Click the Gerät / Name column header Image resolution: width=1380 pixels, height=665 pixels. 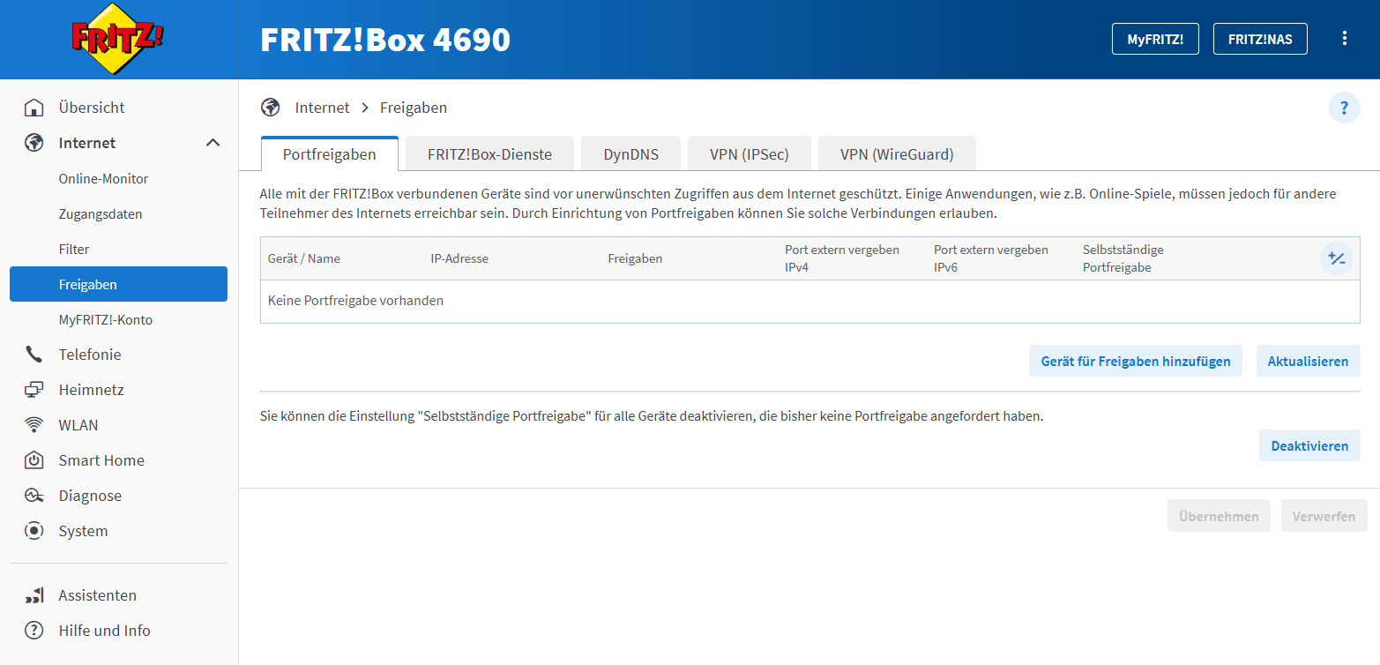(304, 258)
